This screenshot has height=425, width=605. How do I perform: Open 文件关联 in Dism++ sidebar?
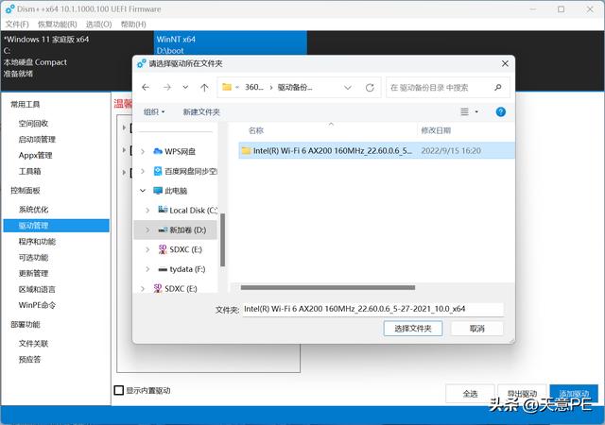pyautogui.click(x=34, y=343)
